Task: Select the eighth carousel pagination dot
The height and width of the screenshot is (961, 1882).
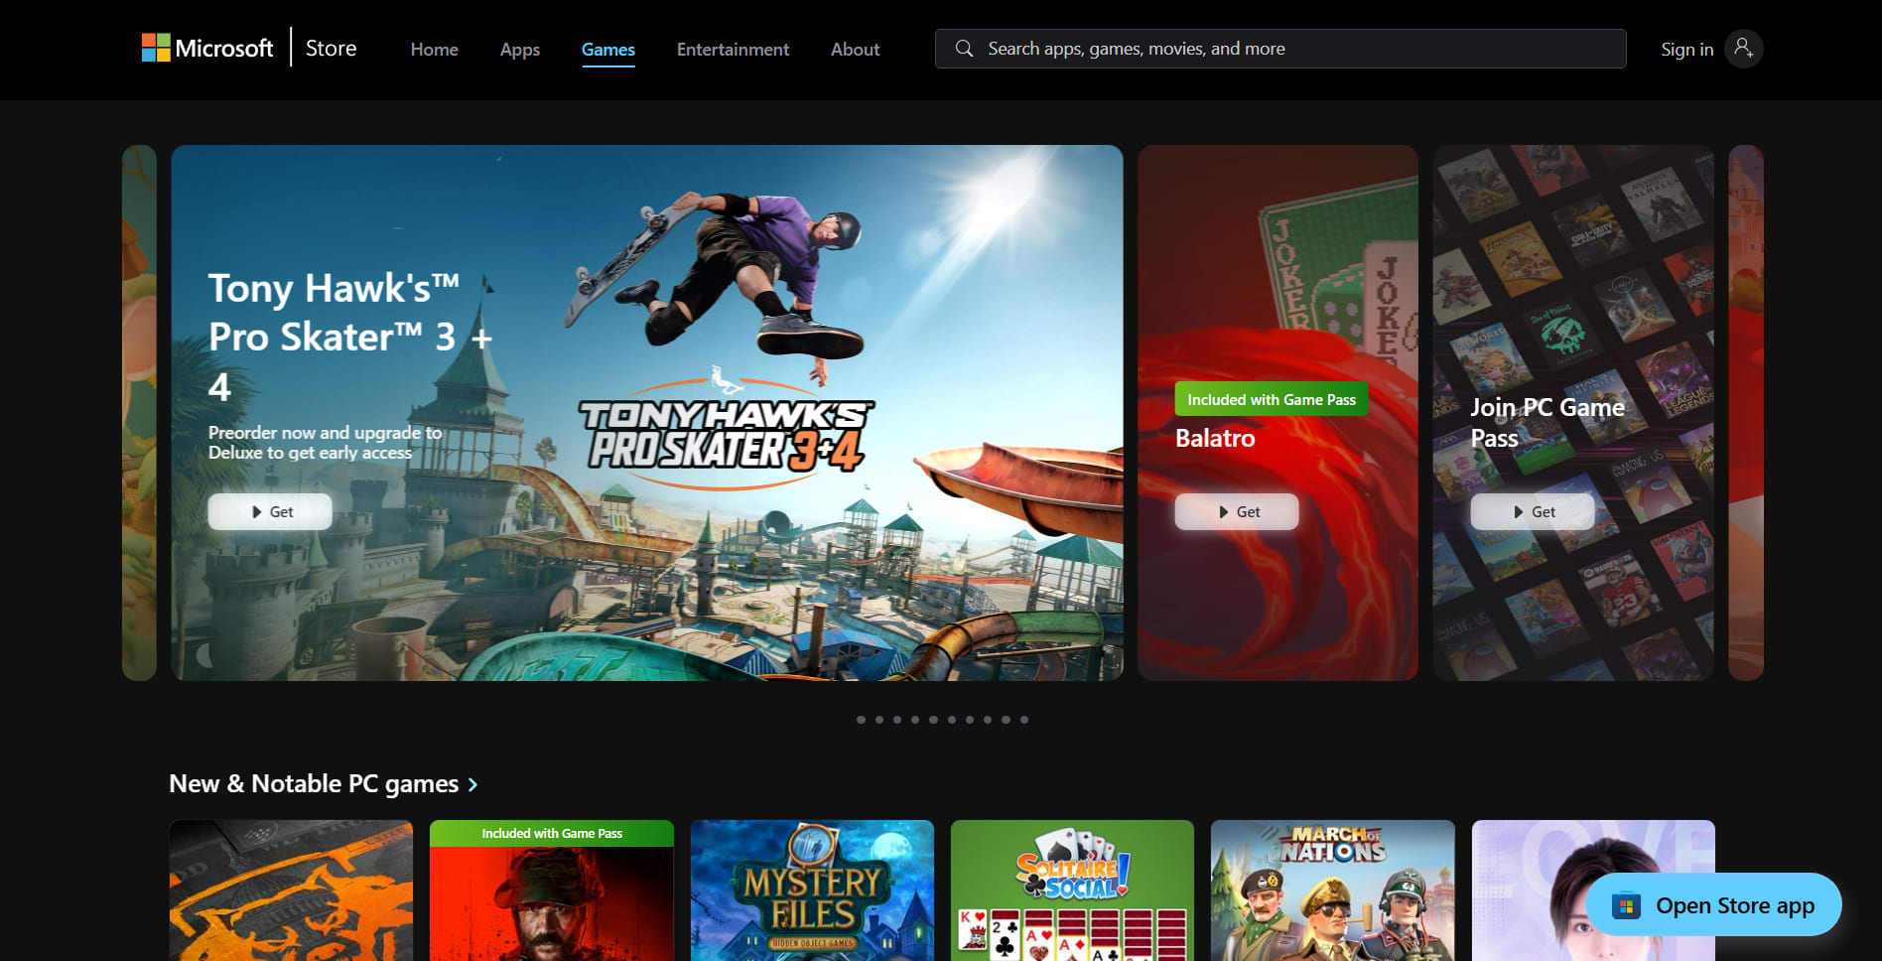Action: [988, 720]
